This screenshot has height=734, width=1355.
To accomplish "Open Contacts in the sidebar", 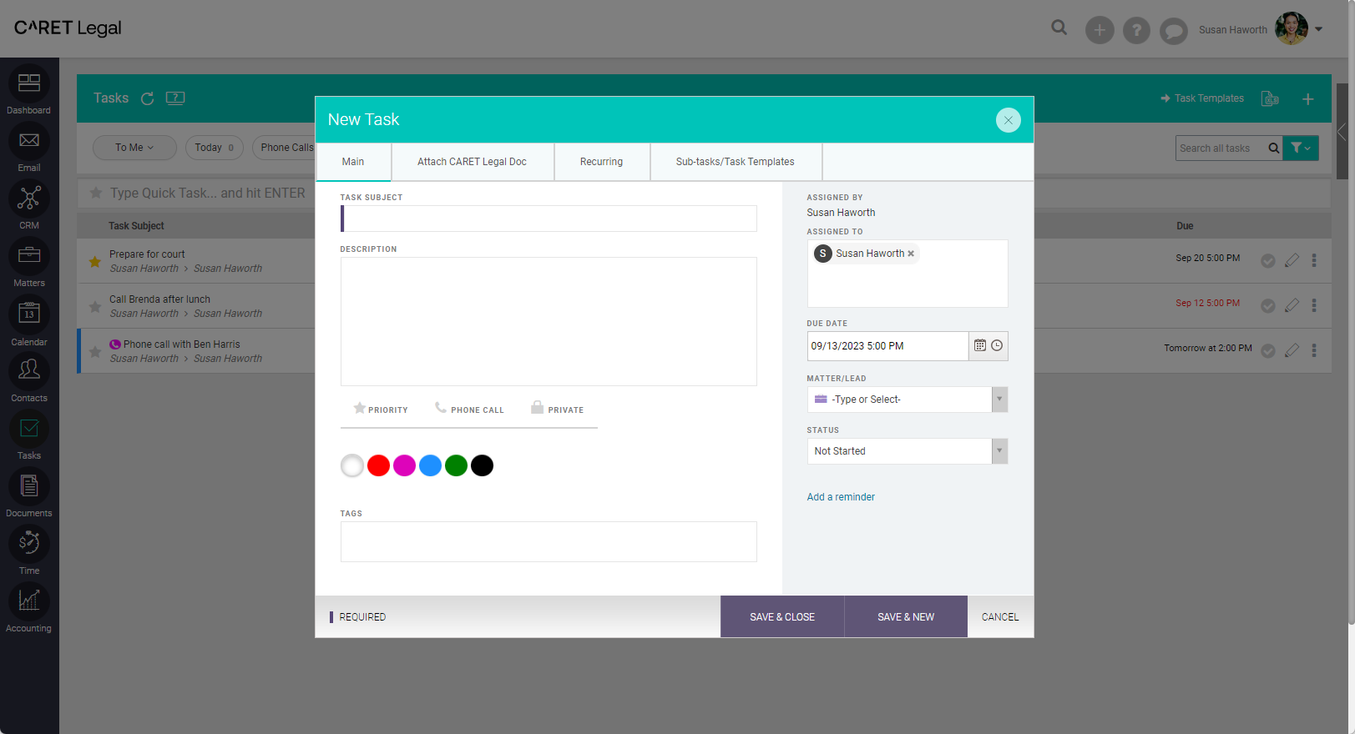I will pyautogui.click(x=29, y=371).
